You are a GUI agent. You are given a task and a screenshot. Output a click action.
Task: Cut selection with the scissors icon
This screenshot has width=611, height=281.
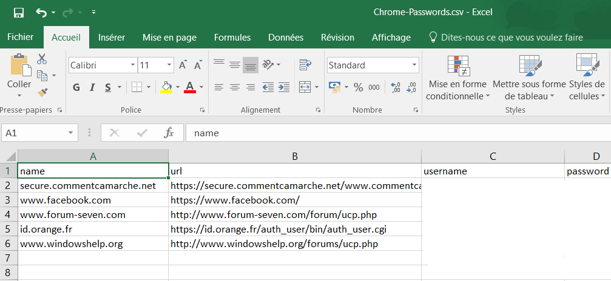(x=42, y=59)
